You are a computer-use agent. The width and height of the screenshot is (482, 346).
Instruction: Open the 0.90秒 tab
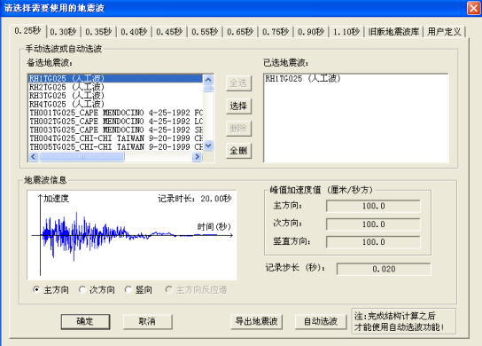(x=311, y=32)
